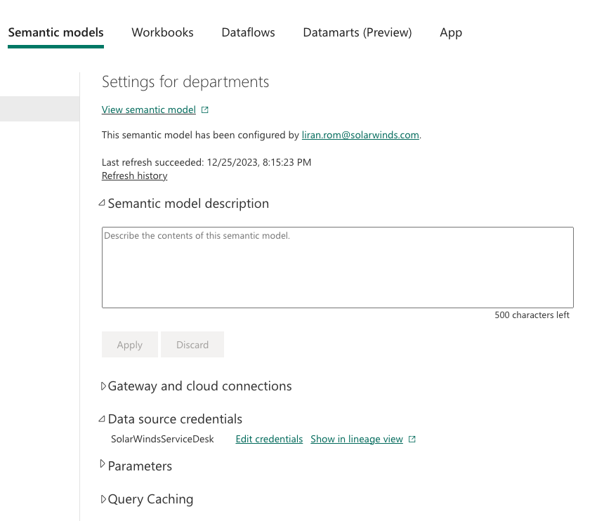Click the Discard button
604x521 pixels.
pyautogui.click(x=192, y=344)
